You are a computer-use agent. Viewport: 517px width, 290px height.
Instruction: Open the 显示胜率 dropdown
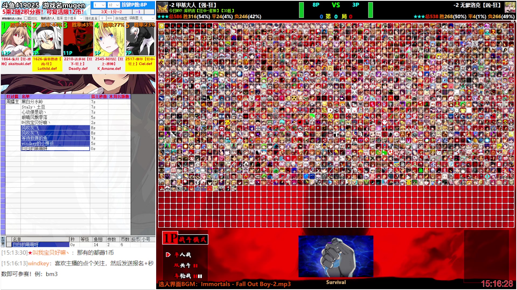click(73, 18)
